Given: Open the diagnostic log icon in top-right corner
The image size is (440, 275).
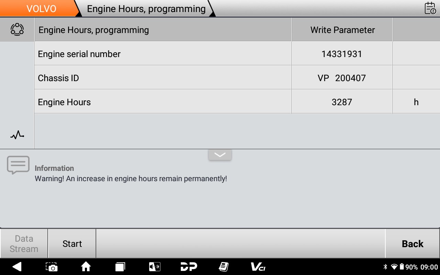Looking at the screenshot, I should 430,8.
